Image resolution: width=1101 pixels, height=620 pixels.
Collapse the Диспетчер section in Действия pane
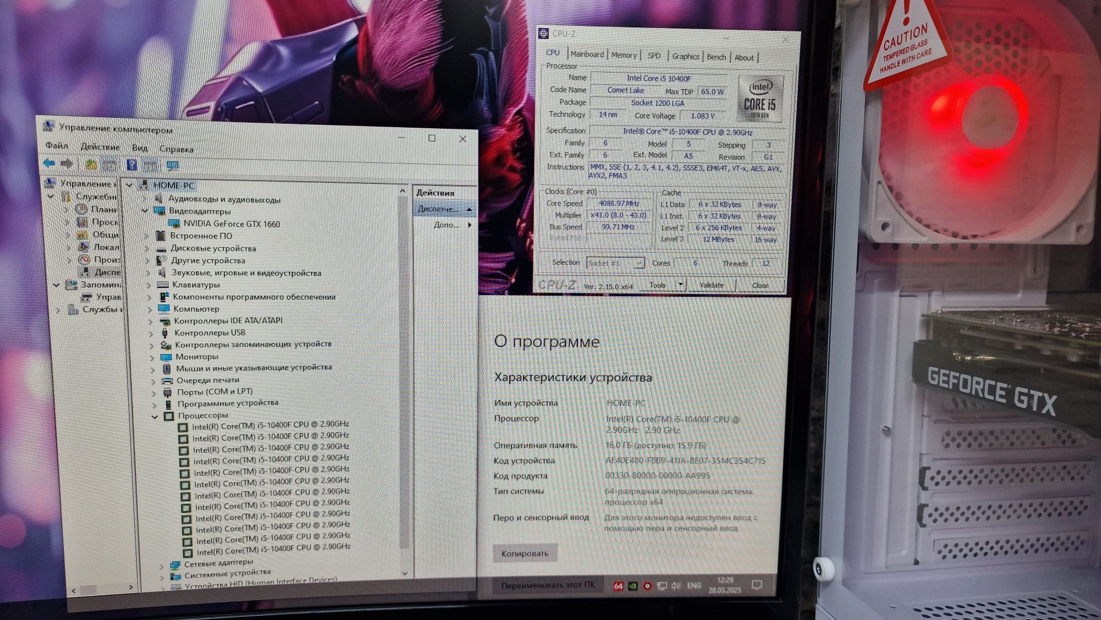pyautogui.click(x=470, y=209)
